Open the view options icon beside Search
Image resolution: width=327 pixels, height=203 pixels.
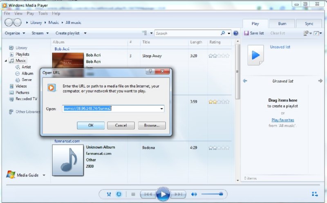144,33
